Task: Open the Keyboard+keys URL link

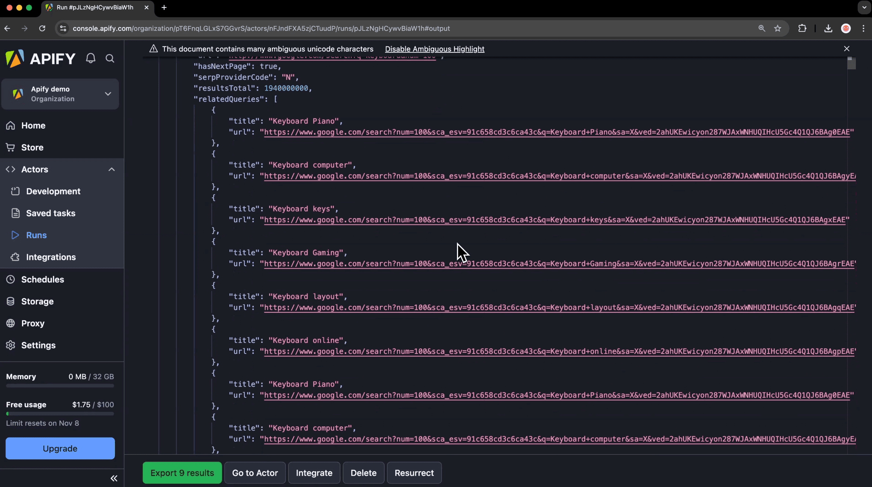Action: click(555, 220)
